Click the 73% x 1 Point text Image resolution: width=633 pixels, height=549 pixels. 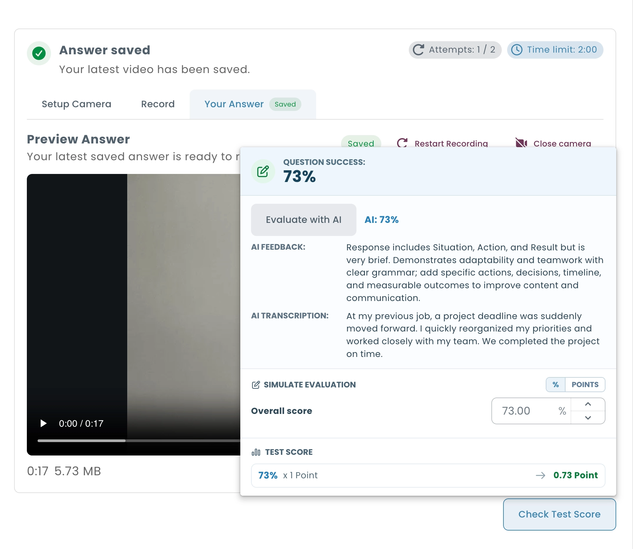click(288, 475)
